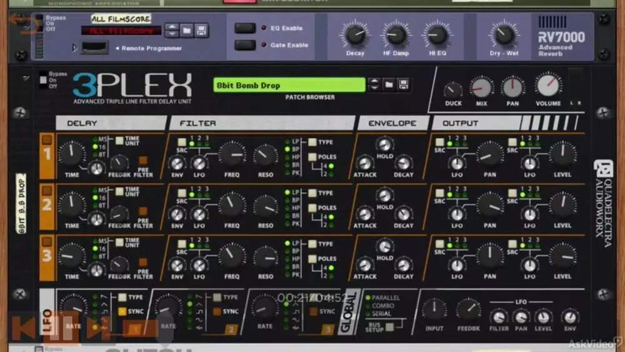Select LFO tab 2
This screenshot has height=352, width=625.
click(231, 329)
